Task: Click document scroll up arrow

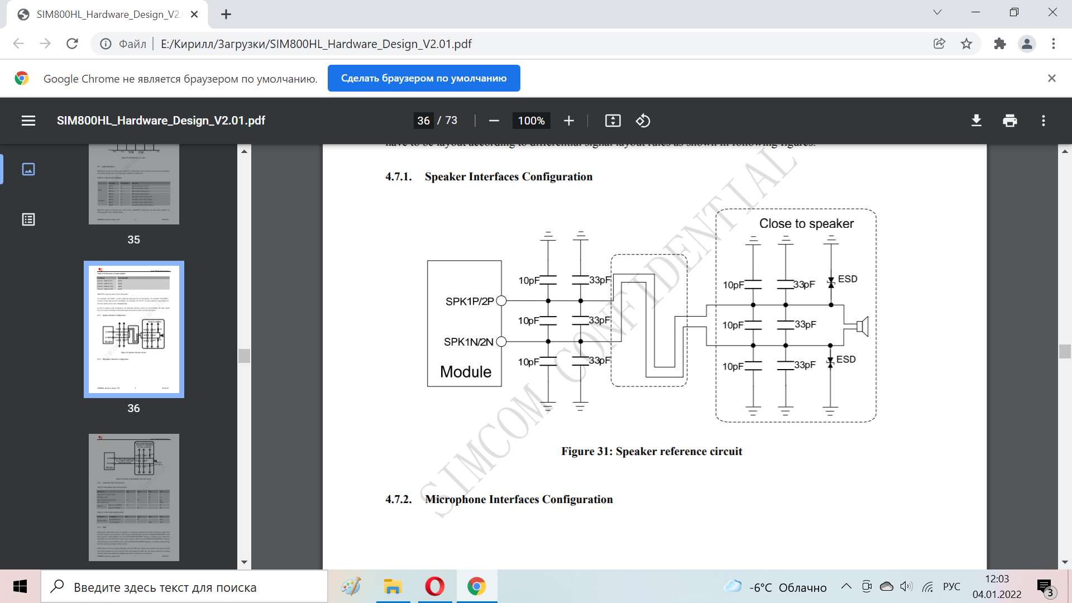Action: [1065, 151]
